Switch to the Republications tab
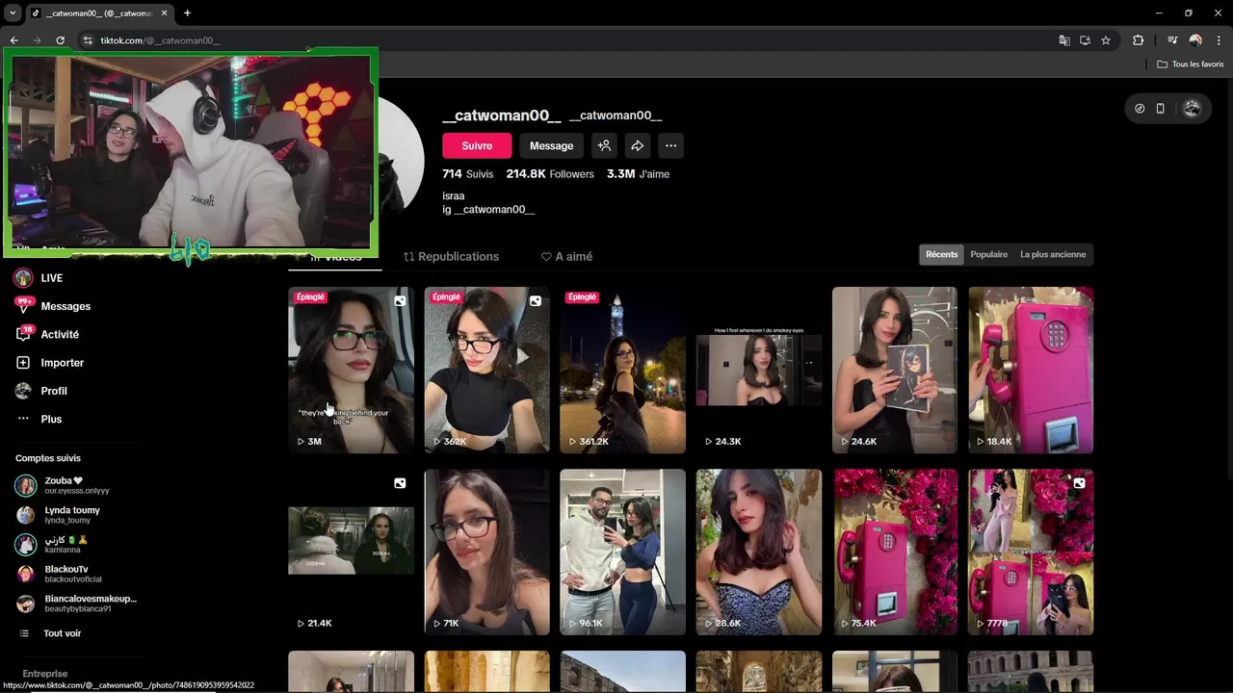Viewport: 1233px width, 693px height. (451, 257)
